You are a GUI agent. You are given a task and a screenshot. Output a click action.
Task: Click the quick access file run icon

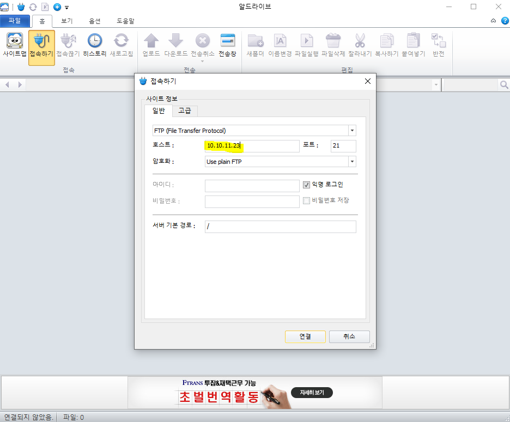point(45,7)
